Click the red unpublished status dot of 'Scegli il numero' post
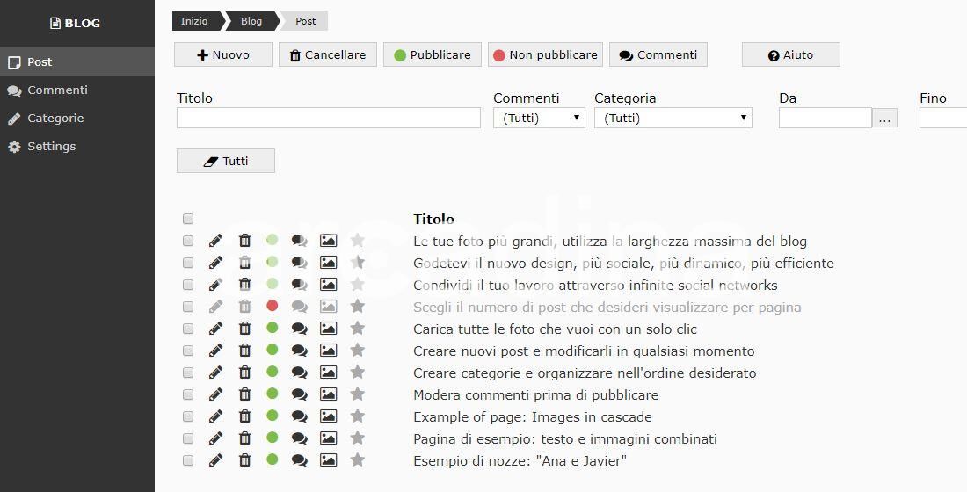The width and height of the screenshot is (967, 492). click(272, 306)
